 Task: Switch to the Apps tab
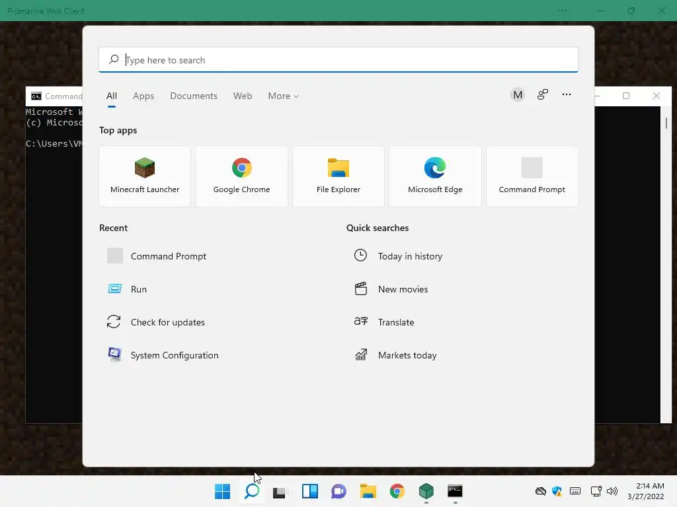[143, 96]
